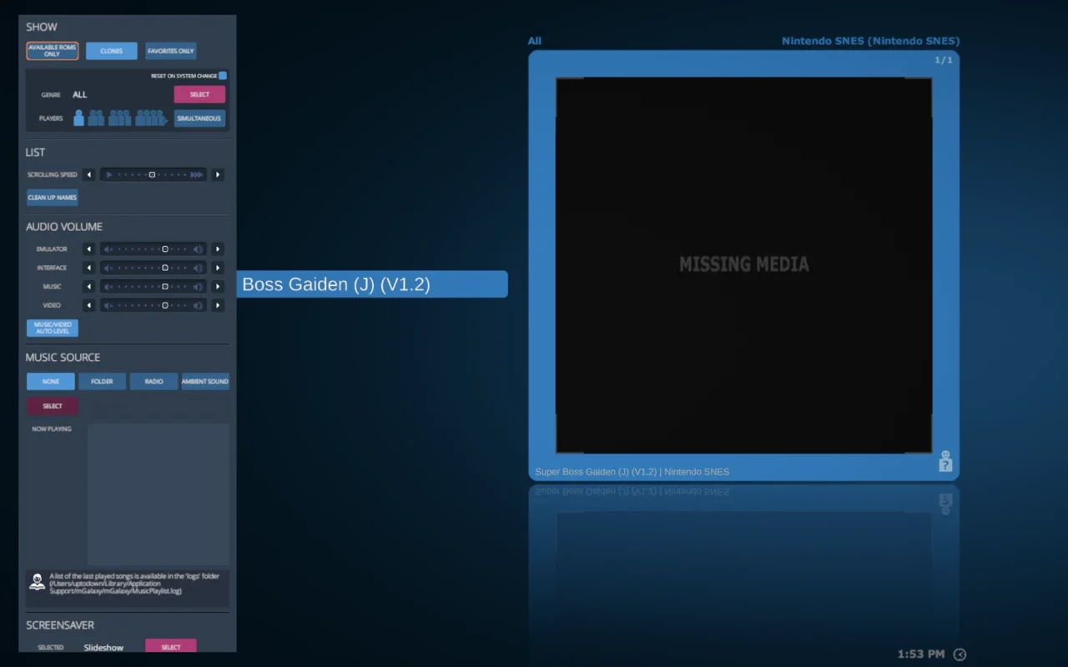The width and height of the screenshot is (1068, 667).
Task: Toggle the Clones filter
Action: pos(112,51)
